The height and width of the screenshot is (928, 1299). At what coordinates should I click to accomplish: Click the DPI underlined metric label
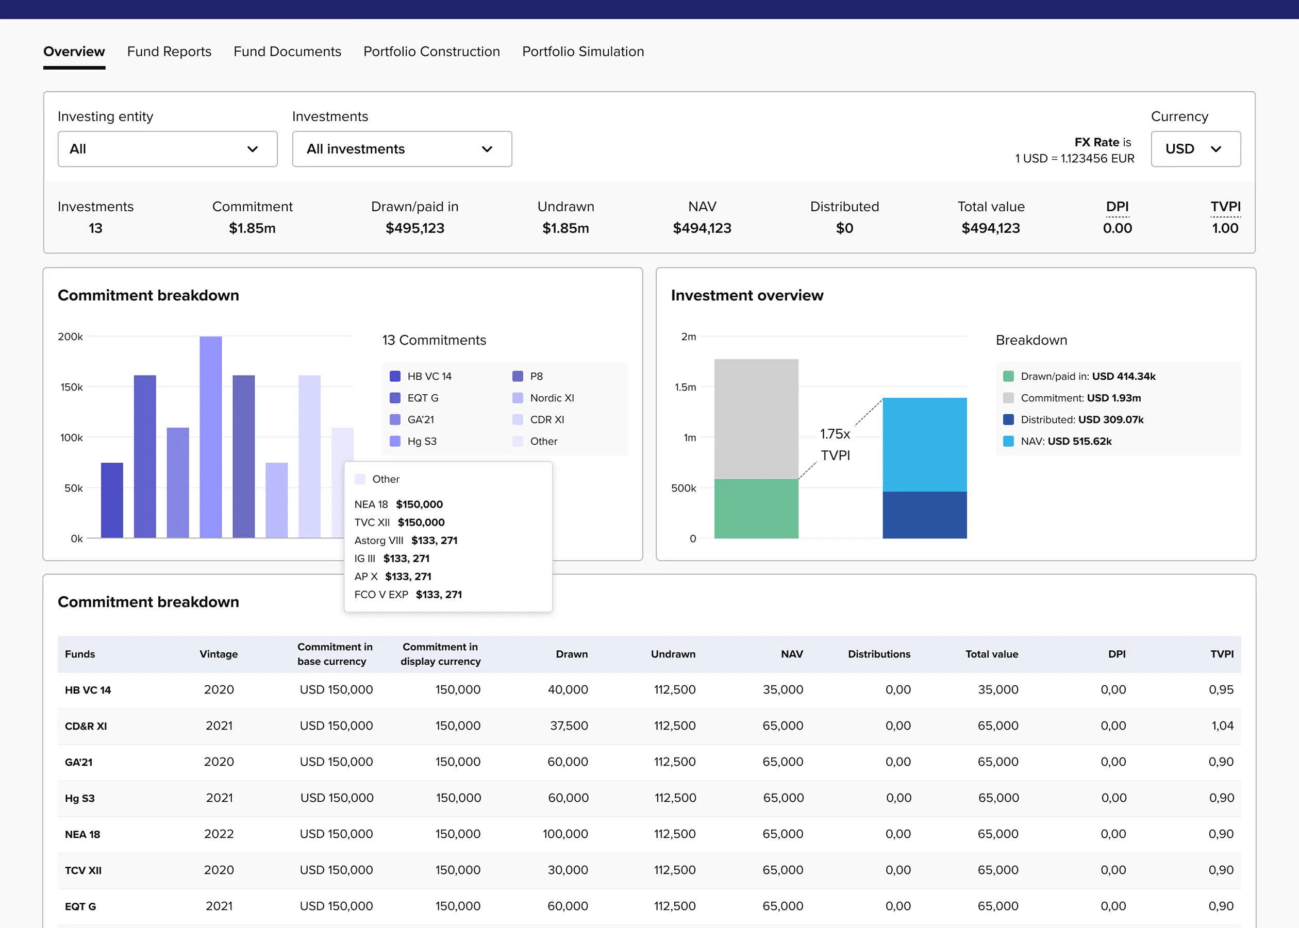(1117, 207)
